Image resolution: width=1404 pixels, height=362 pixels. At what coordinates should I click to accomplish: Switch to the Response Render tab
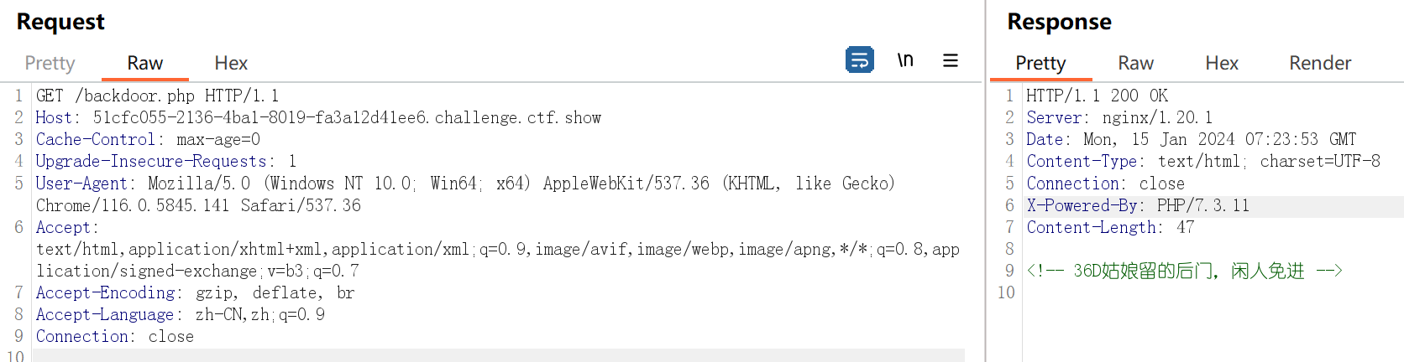point(1320,63)
